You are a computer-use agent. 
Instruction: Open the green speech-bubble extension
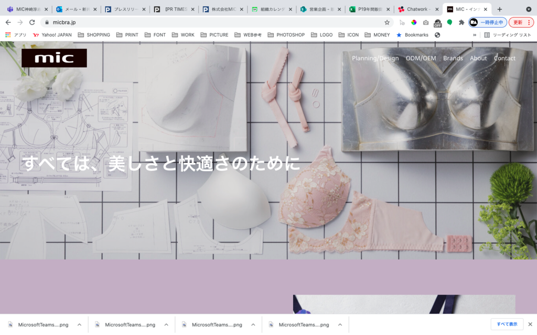pyautogui.click(x=449, y=22)
